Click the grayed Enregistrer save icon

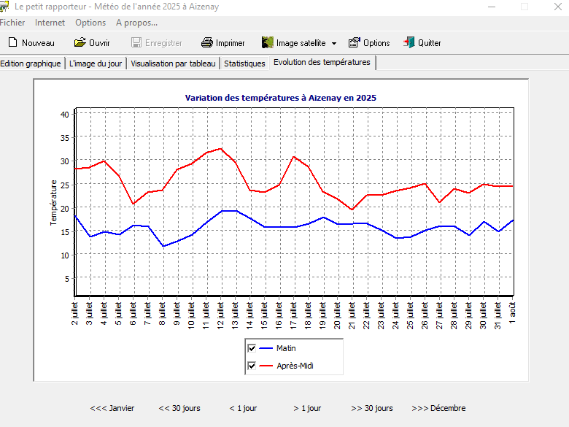pyautogui.click(x=136, y=43)
